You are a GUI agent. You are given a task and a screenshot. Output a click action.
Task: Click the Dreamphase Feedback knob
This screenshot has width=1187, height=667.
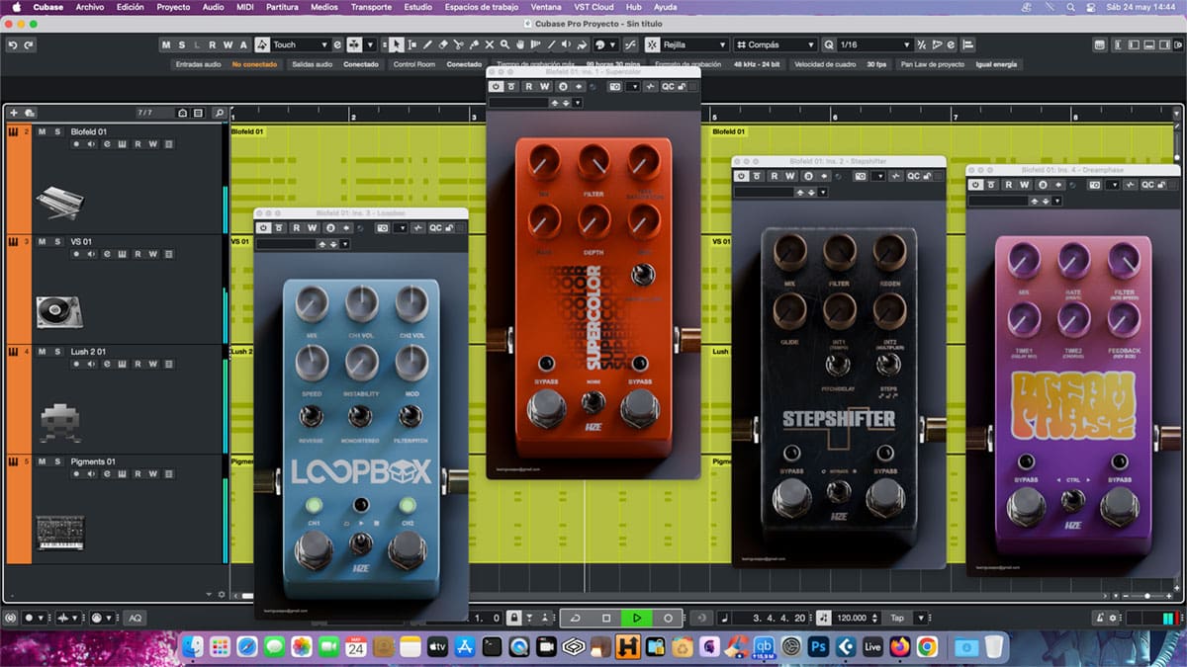coord(1124,318)
